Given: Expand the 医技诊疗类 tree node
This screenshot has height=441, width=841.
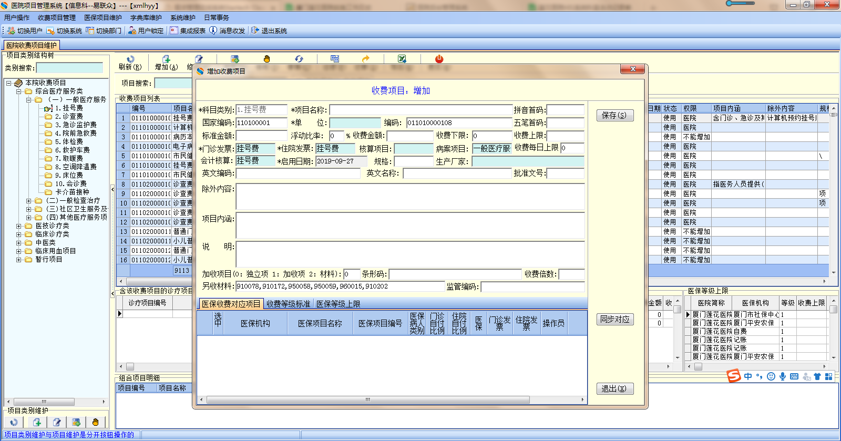Looking at the screenshot, I should 19,226.
